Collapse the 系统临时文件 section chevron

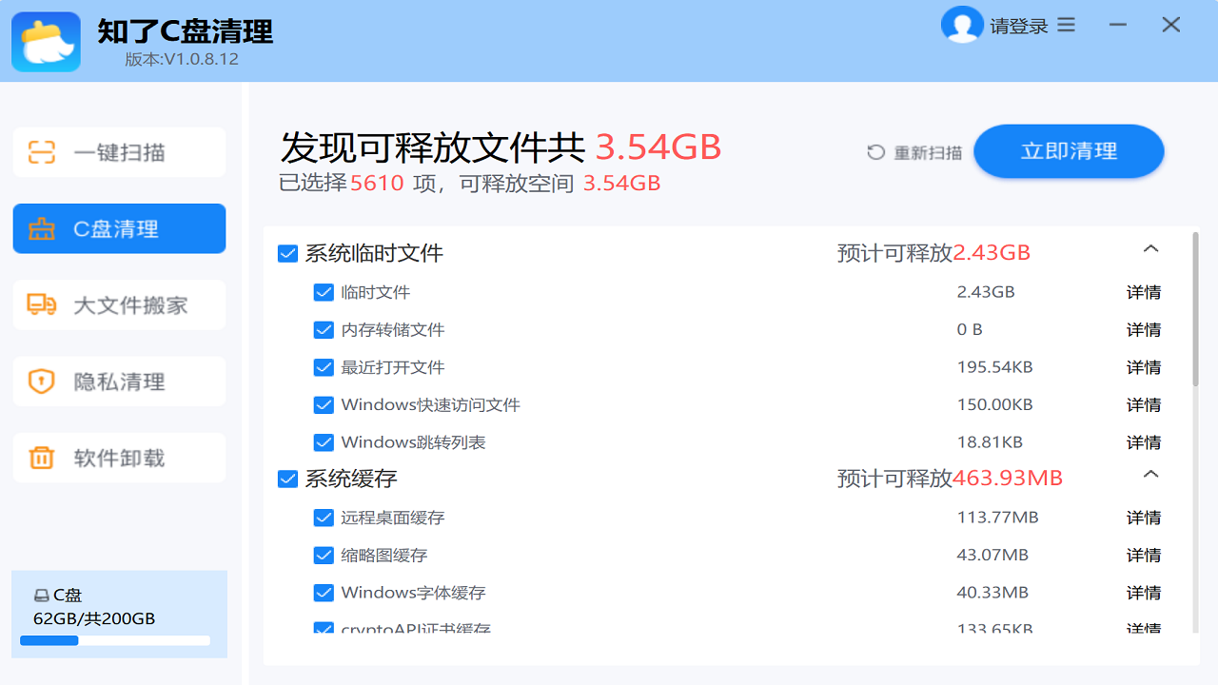1150,246
